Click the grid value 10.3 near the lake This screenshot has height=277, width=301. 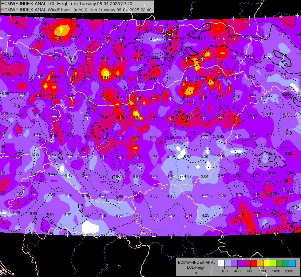click(104, 137)
